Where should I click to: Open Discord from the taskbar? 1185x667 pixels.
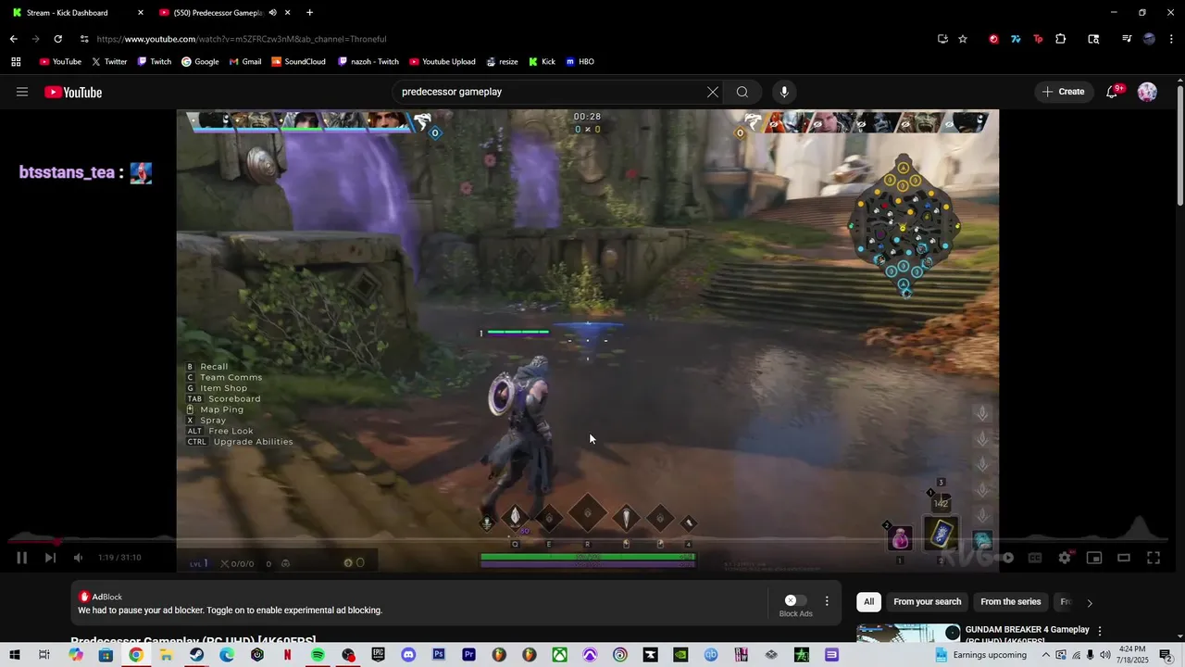[408, 655]
